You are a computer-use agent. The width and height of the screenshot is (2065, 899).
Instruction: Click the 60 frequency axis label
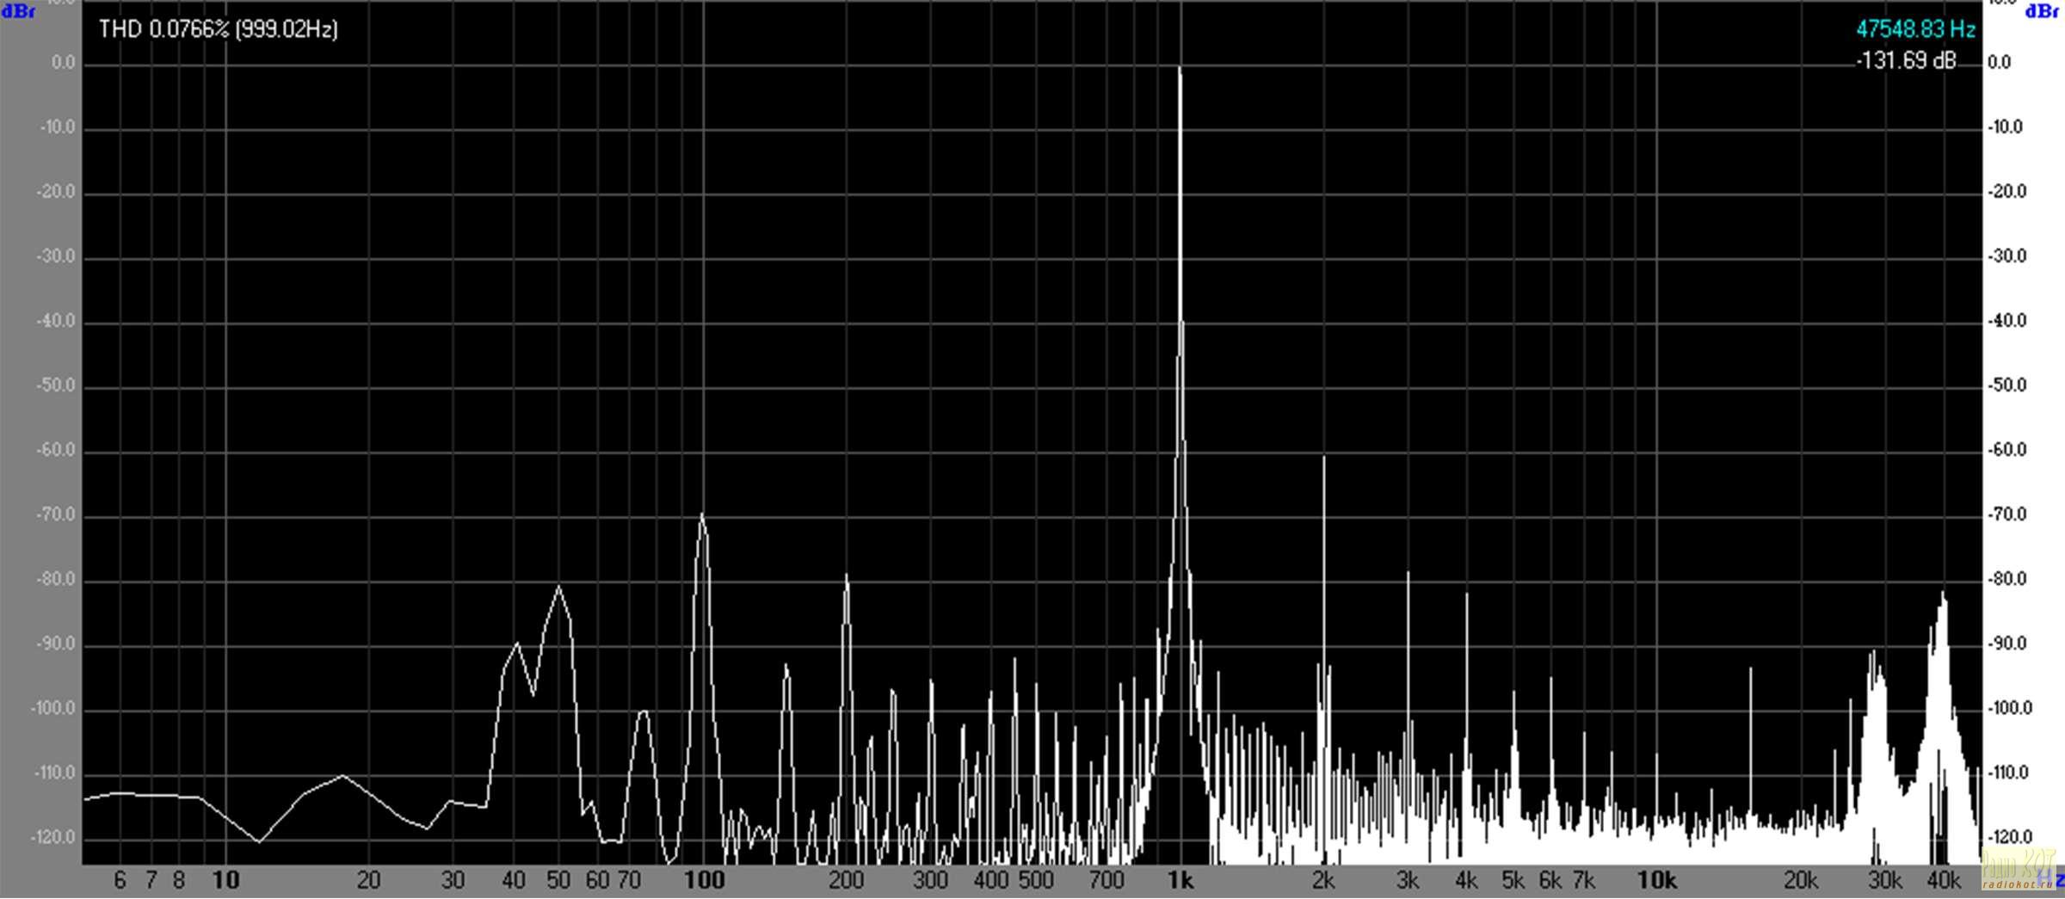coord(597,880)
